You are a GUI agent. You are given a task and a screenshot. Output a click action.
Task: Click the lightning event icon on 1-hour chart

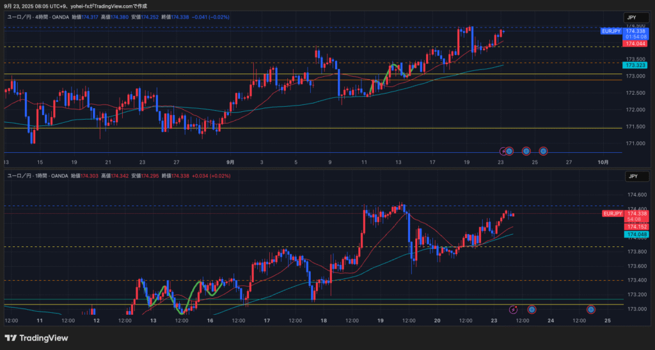(x=512, y=310)
